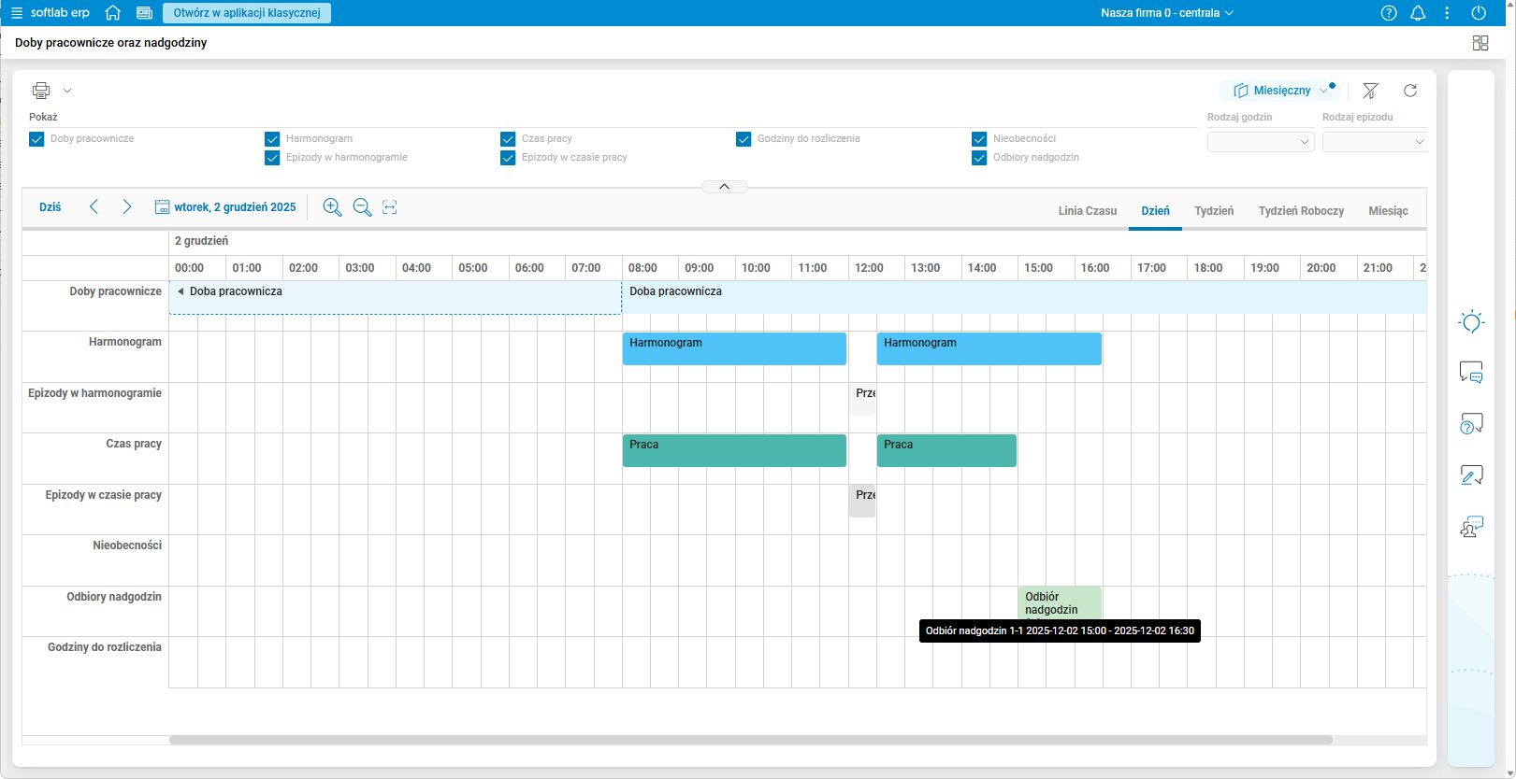Open the Rodzaj godzin combo box
The image size is (1516, 779).
coord(1261,142)
